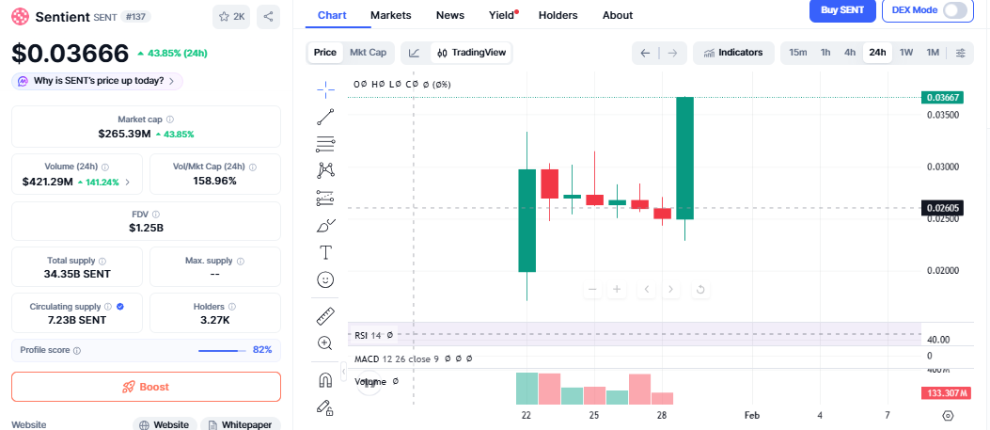Open the Markets tab
Screen dimensions: 990x430
click(390, 15)
